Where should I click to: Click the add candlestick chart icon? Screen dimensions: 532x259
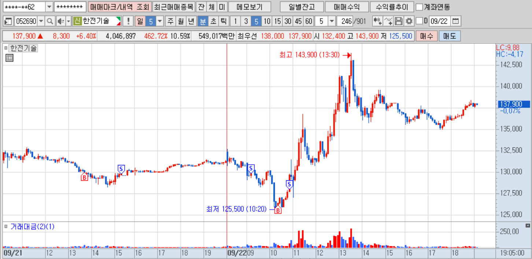click(377, 21)
